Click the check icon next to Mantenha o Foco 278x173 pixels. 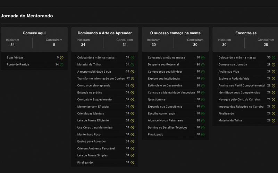pyautogui.click(x=132, y=135)
